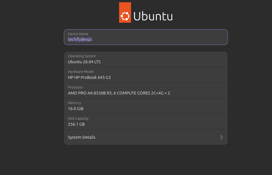This screenshot has height=175, width=272.
Task: Click the Ubuntu wordmark text
Action: tap(153, 16)
